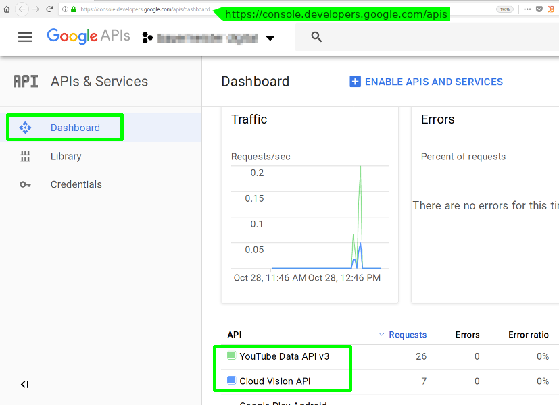Collapse the side panel with the arrow icon
Image resolution: width=559 pixels, height=405 pixels.
point(24,384)
